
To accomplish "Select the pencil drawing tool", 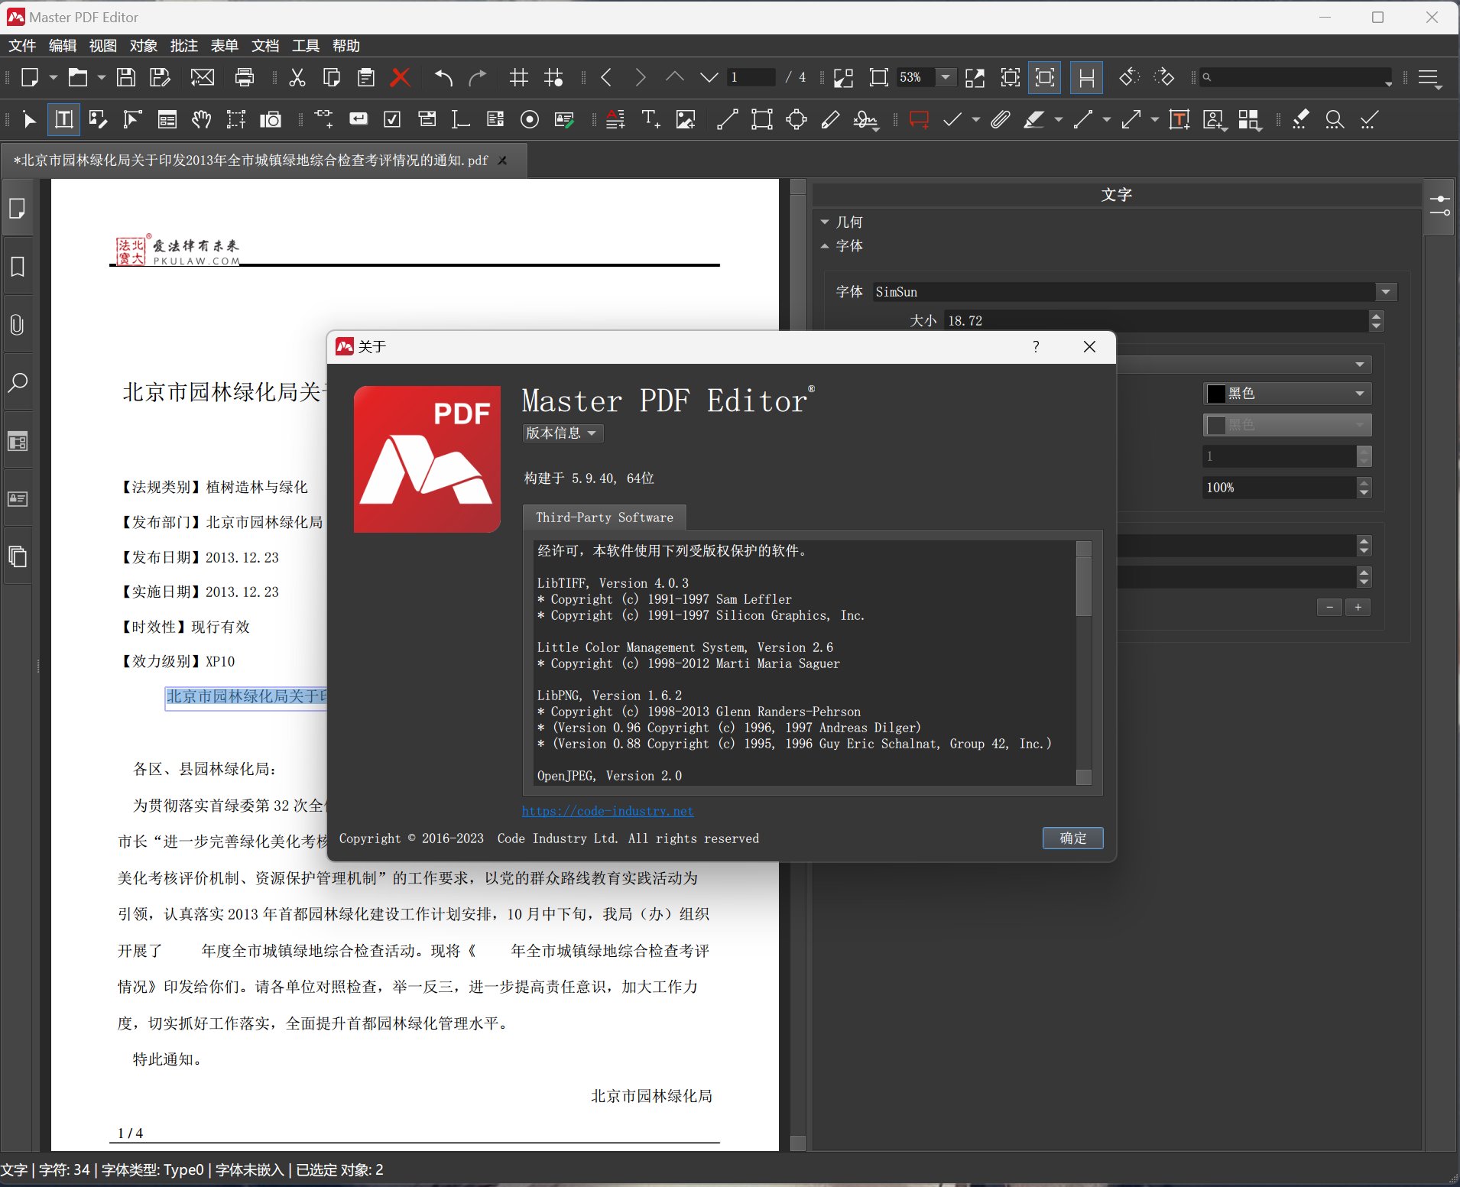I will pyautogui.click(x=831, y=119).
